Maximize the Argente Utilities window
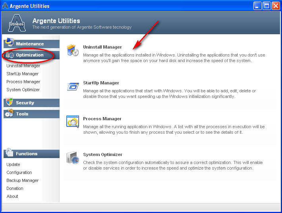The width and height of the screenshot is (282, 213). click(267, 6)
